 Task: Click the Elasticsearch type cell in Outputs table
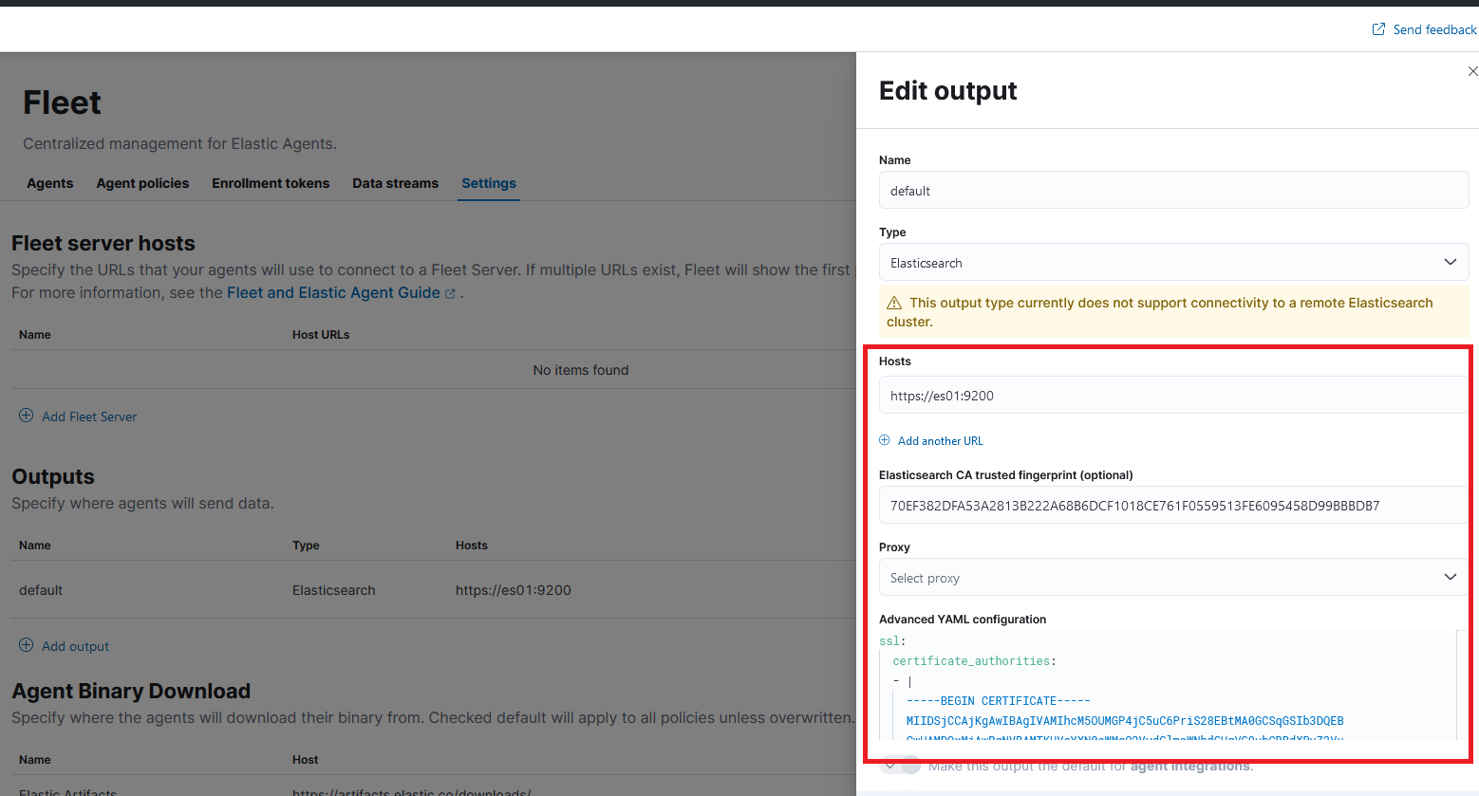334,590
